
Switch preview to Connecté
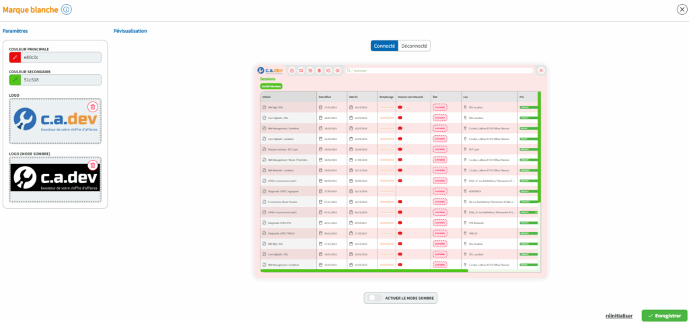[x=384, y=46]
